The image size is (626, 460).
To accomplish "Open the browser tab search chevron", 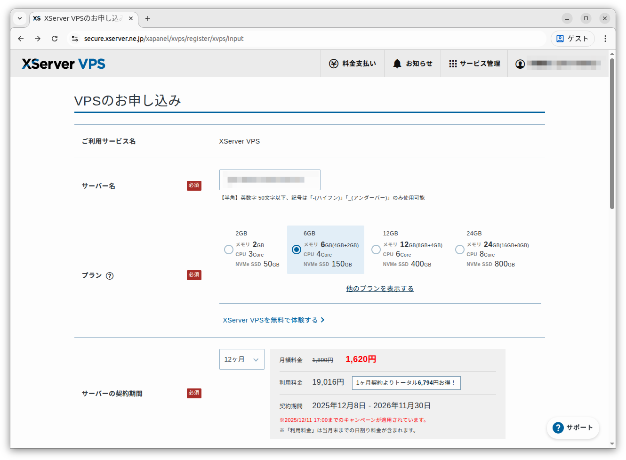I will (19, 18).
